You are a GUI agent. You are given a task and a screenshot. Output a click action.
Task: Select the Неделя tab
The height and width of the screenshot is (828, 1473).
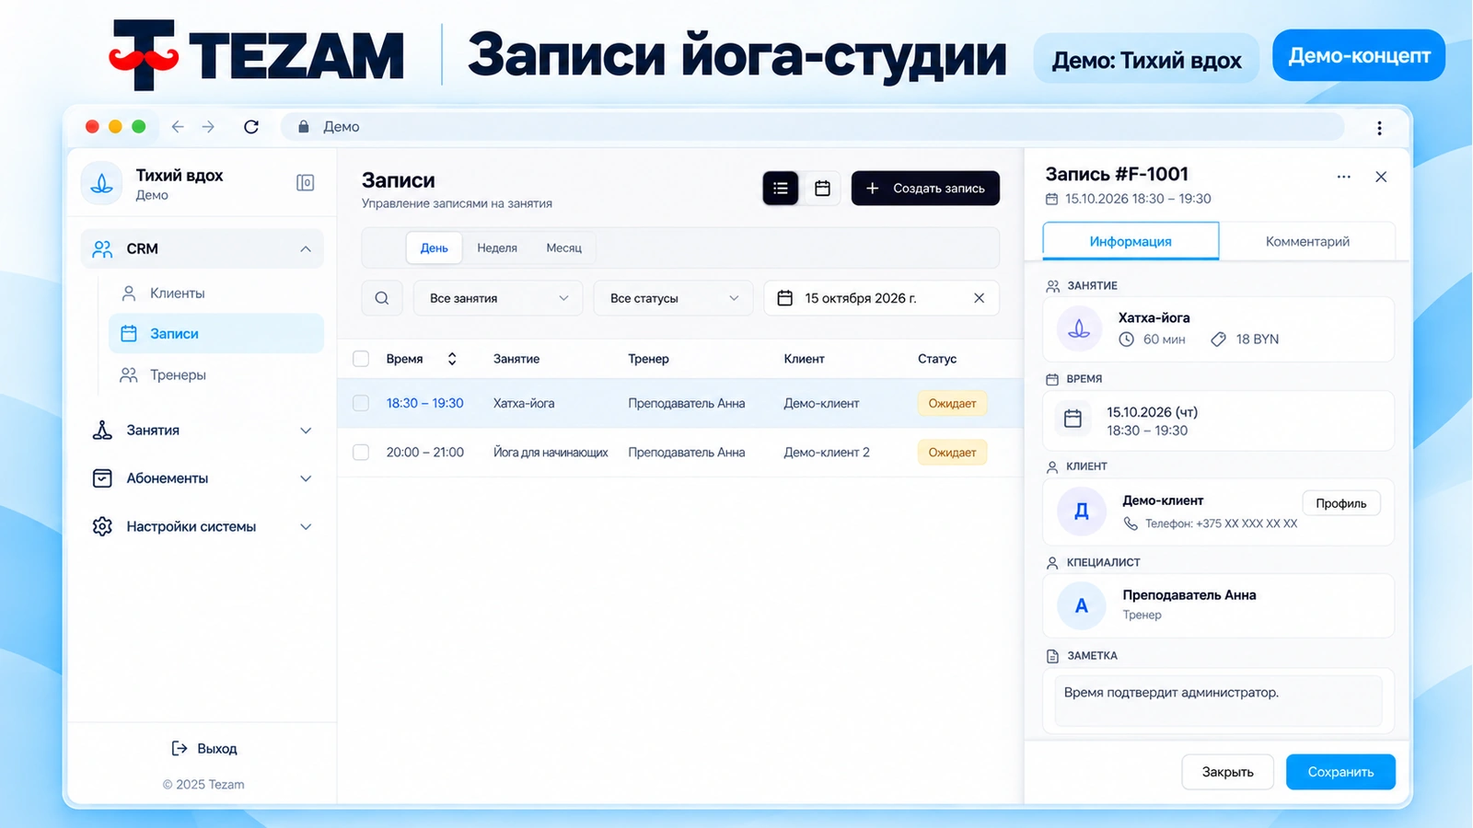click(x=497, y=248)
